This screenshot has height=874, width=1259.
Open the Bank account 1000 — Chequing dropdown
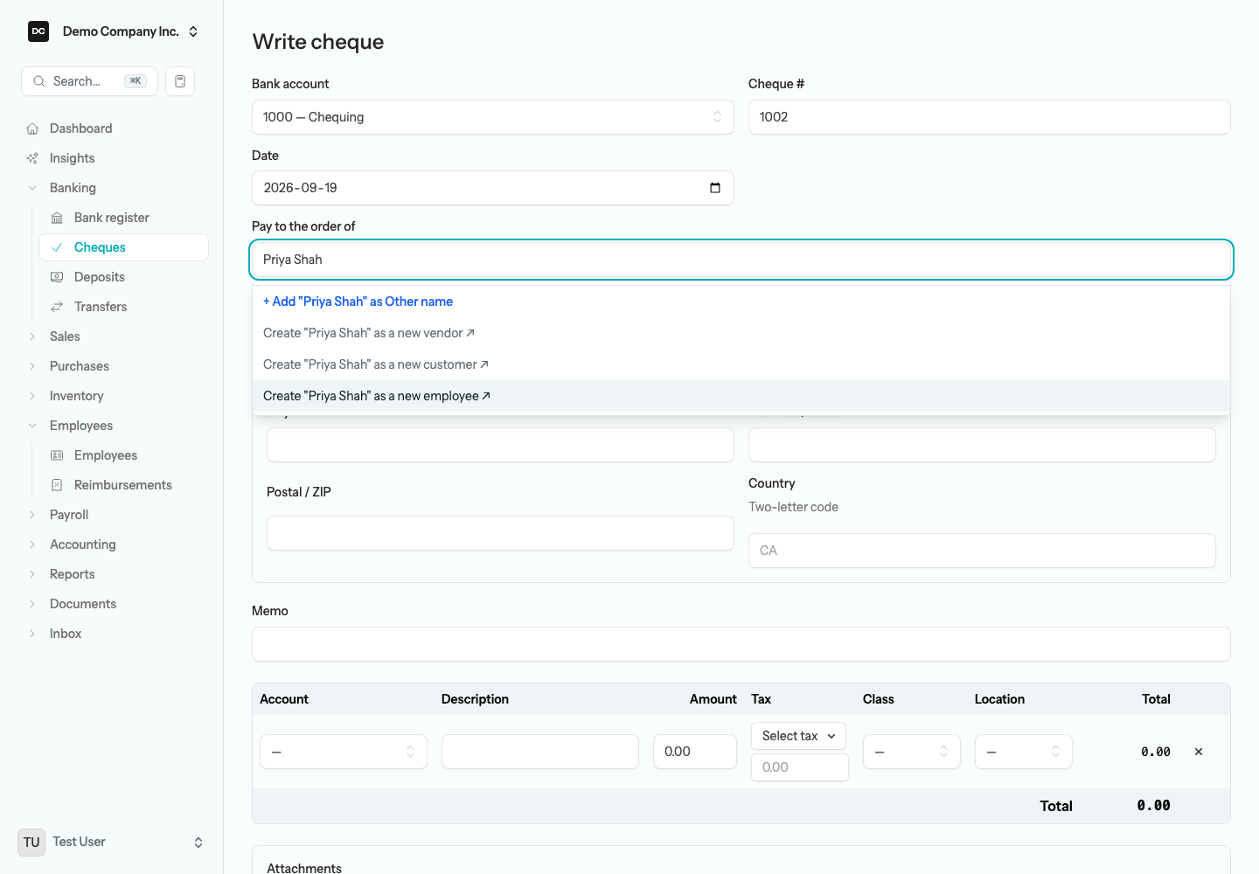tap(493, 117)
